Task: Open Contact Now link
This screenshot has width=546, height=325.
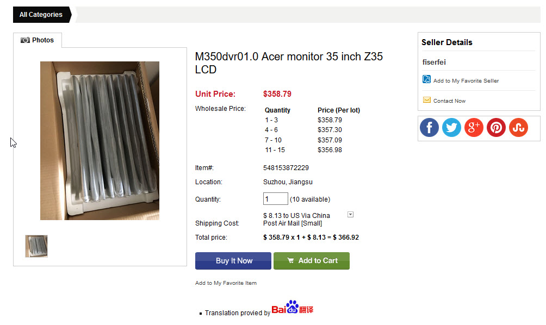Action: pos(449,101)
